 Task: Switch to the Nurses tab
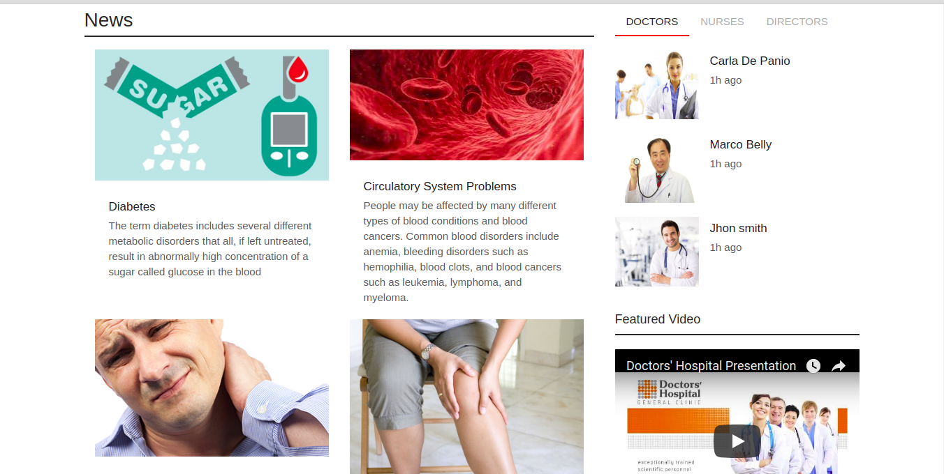tap(722, 22)
